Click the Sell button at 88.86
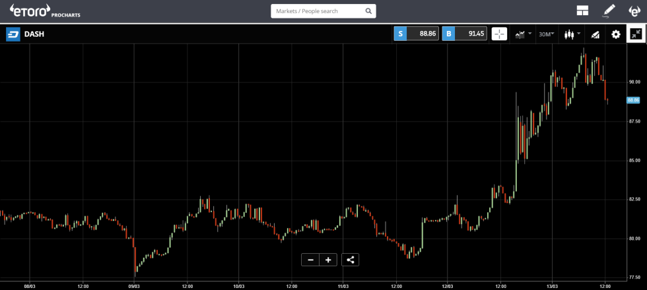 [x=416, y=34]
